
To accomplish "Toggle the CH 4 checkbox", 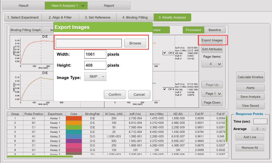I will click(x=165, y=89).
